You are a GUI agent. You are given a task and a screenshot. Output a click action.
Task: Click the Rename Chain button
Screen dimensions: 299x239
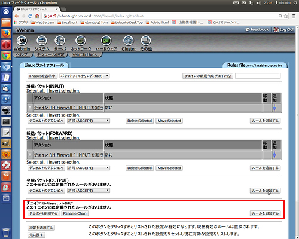(75, 213)
